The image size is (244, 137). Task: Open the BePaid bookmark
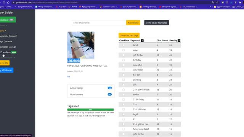pos(73,7)
